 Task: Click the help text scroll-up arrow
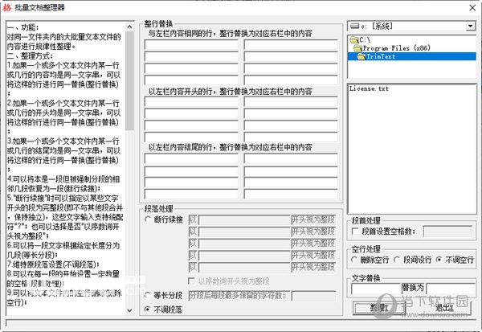(129, 27)
